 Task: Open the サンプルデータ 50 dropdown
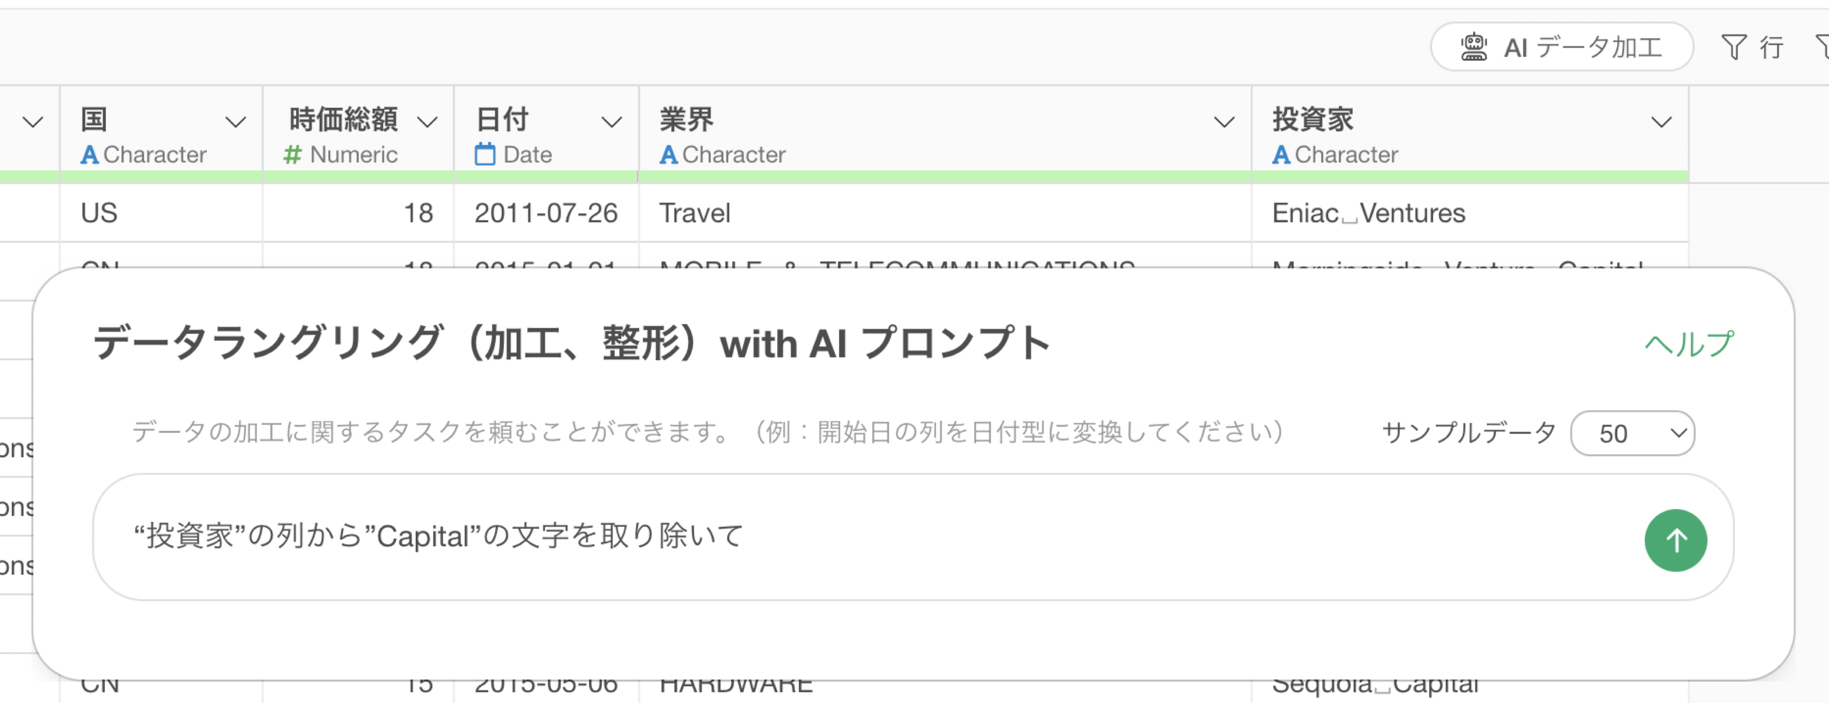[1633, 433]
